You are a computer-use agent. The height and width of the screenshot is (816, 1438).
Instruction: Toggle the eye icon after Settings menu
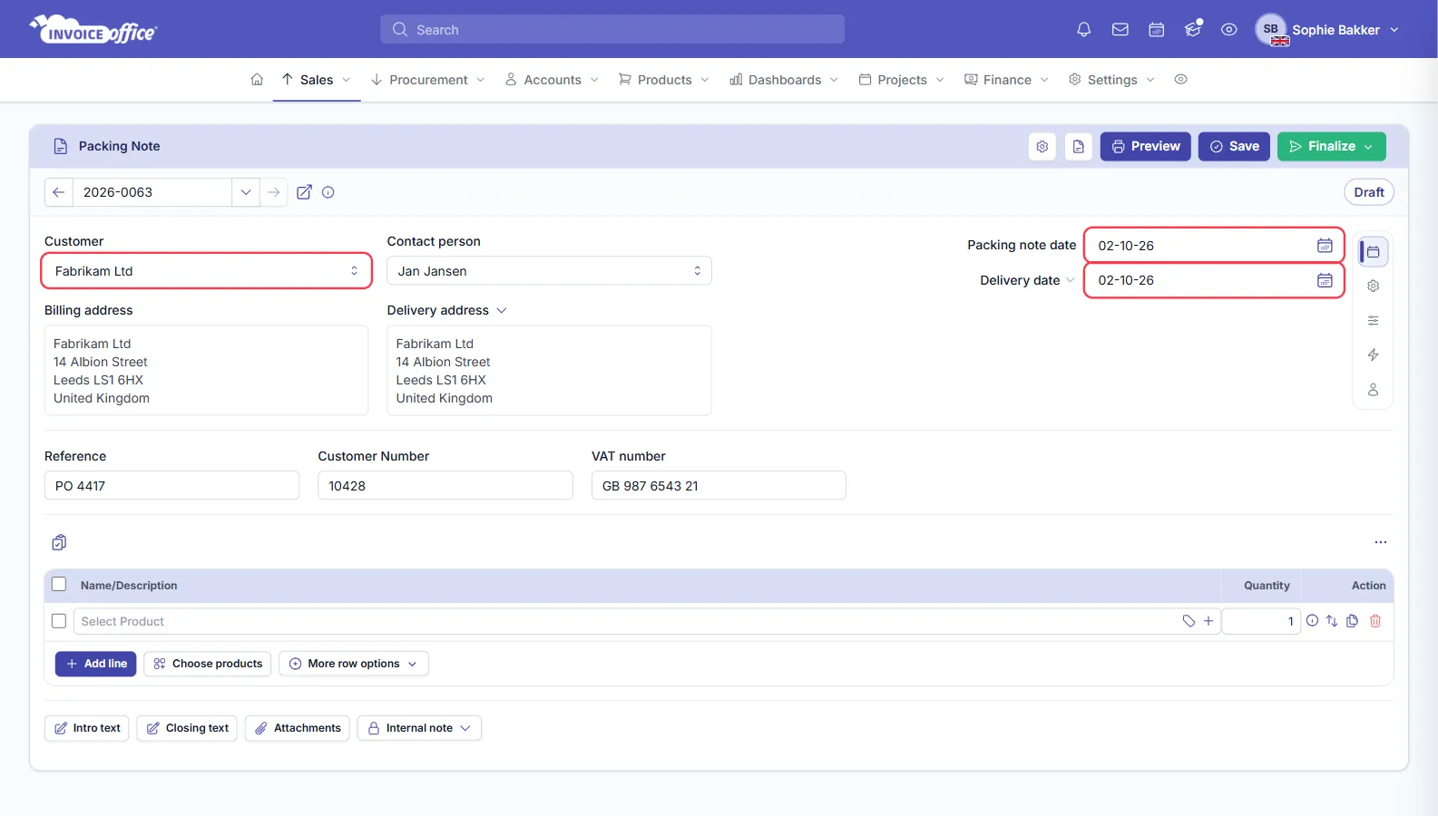pos(1180,80)
